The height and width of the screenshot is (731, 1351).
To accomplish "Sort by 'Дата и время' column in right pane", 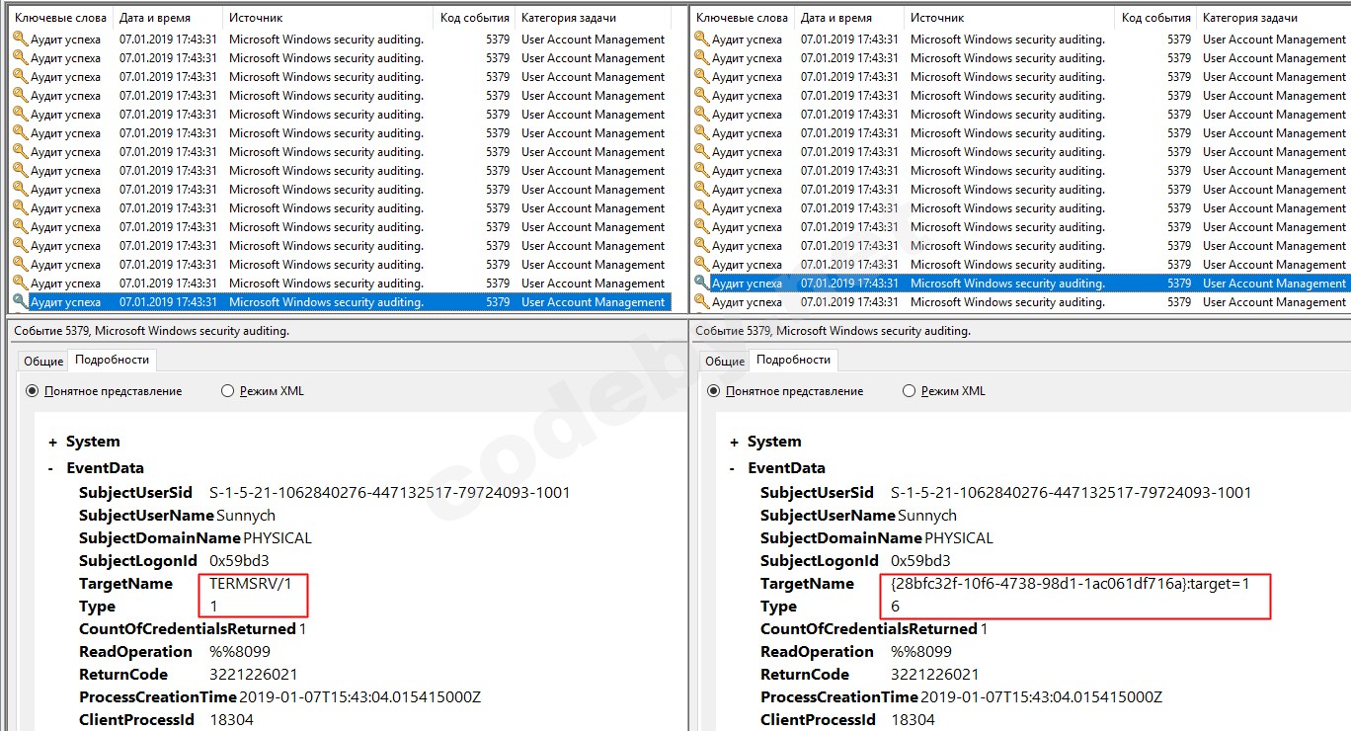I will [848, 18].
